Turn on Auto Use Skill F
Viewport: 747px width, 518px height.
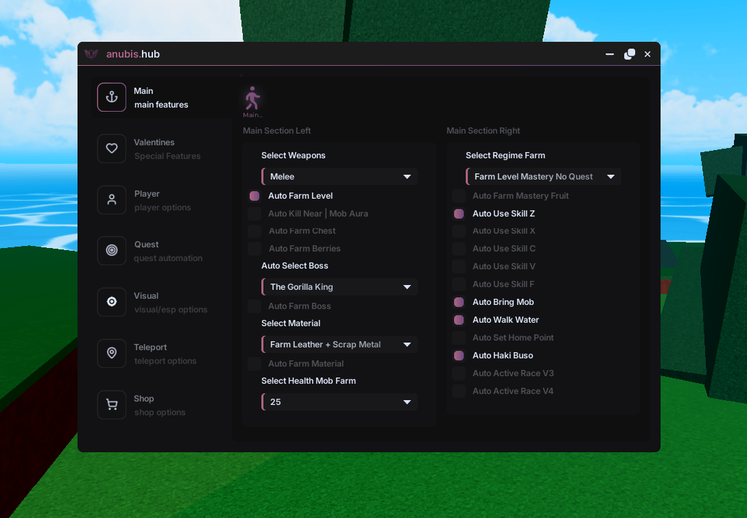[459, 284]
